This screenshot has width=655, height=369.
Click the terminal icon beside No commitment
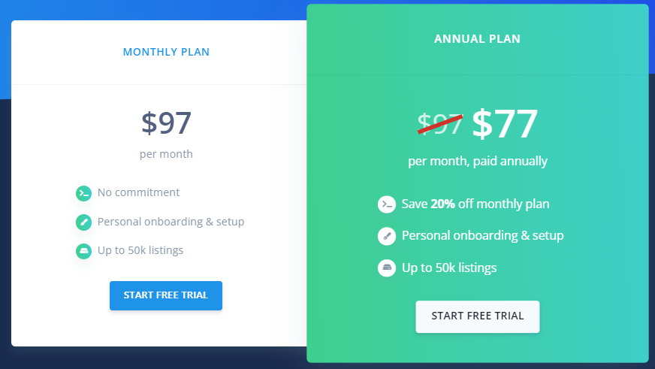[x=83, y=193]
